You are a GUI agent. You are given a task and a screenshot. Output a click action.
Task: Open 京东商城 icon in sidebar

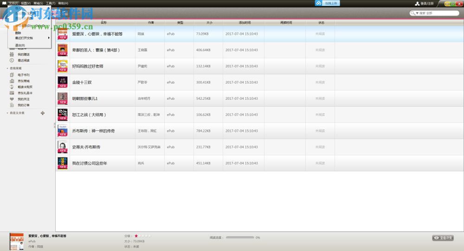coord(12,81)
